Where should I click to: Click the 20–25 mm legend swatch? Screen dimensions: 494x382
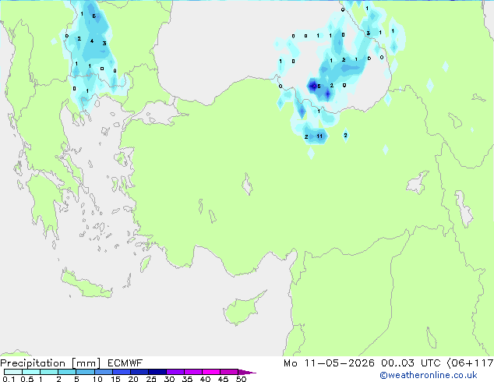[x=139, y=372]
